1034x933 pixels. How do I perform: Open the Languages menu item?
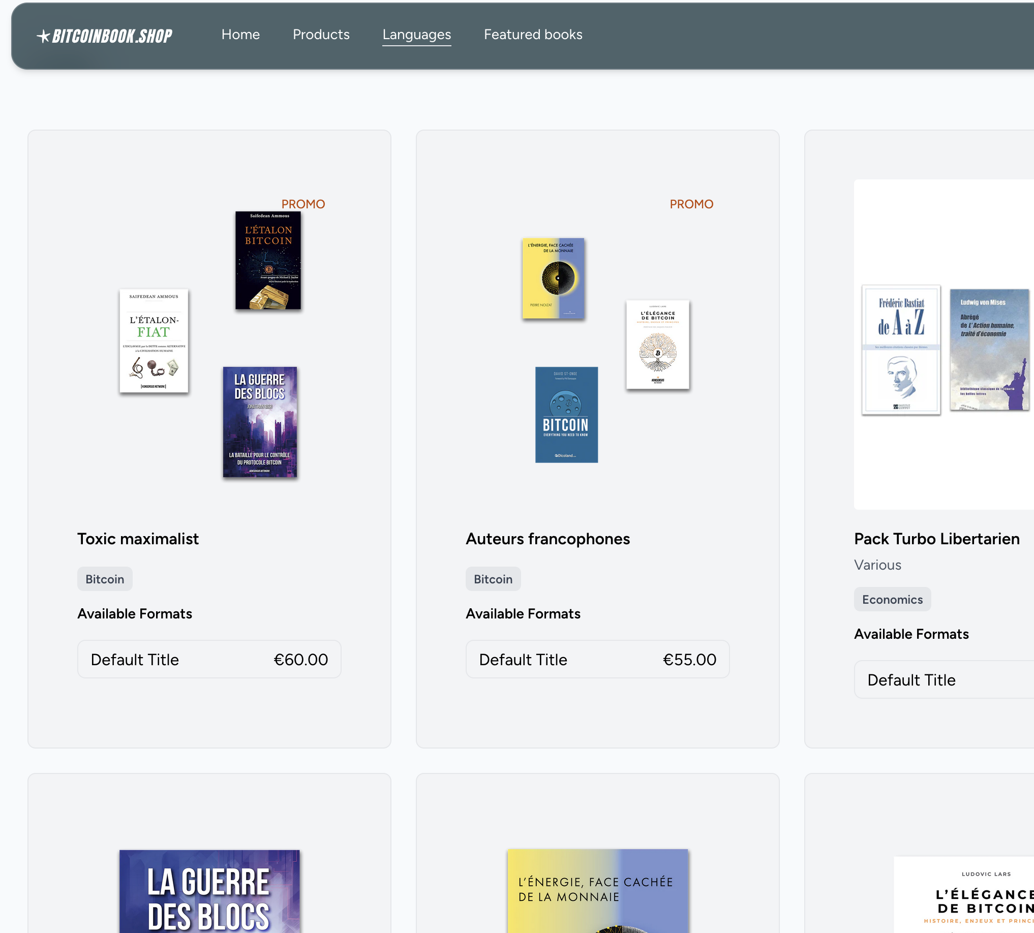click(x=416, y=35)
